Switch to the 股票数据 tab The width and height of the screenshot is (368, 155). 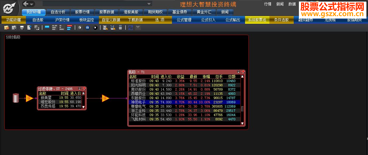[107, 12]
